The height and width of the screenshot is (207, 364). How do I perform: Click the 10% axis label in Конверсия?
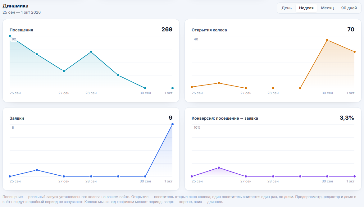click(197, 127)
